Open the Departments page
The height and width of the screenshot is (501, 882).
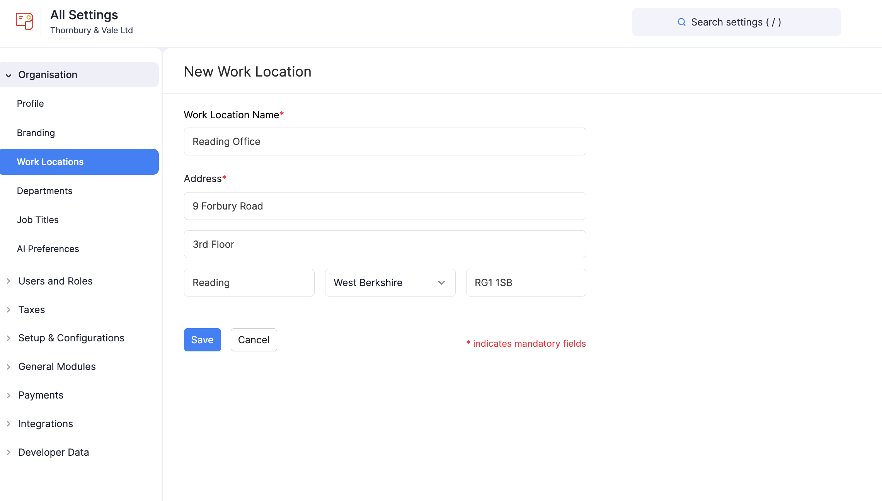[45, 191]
